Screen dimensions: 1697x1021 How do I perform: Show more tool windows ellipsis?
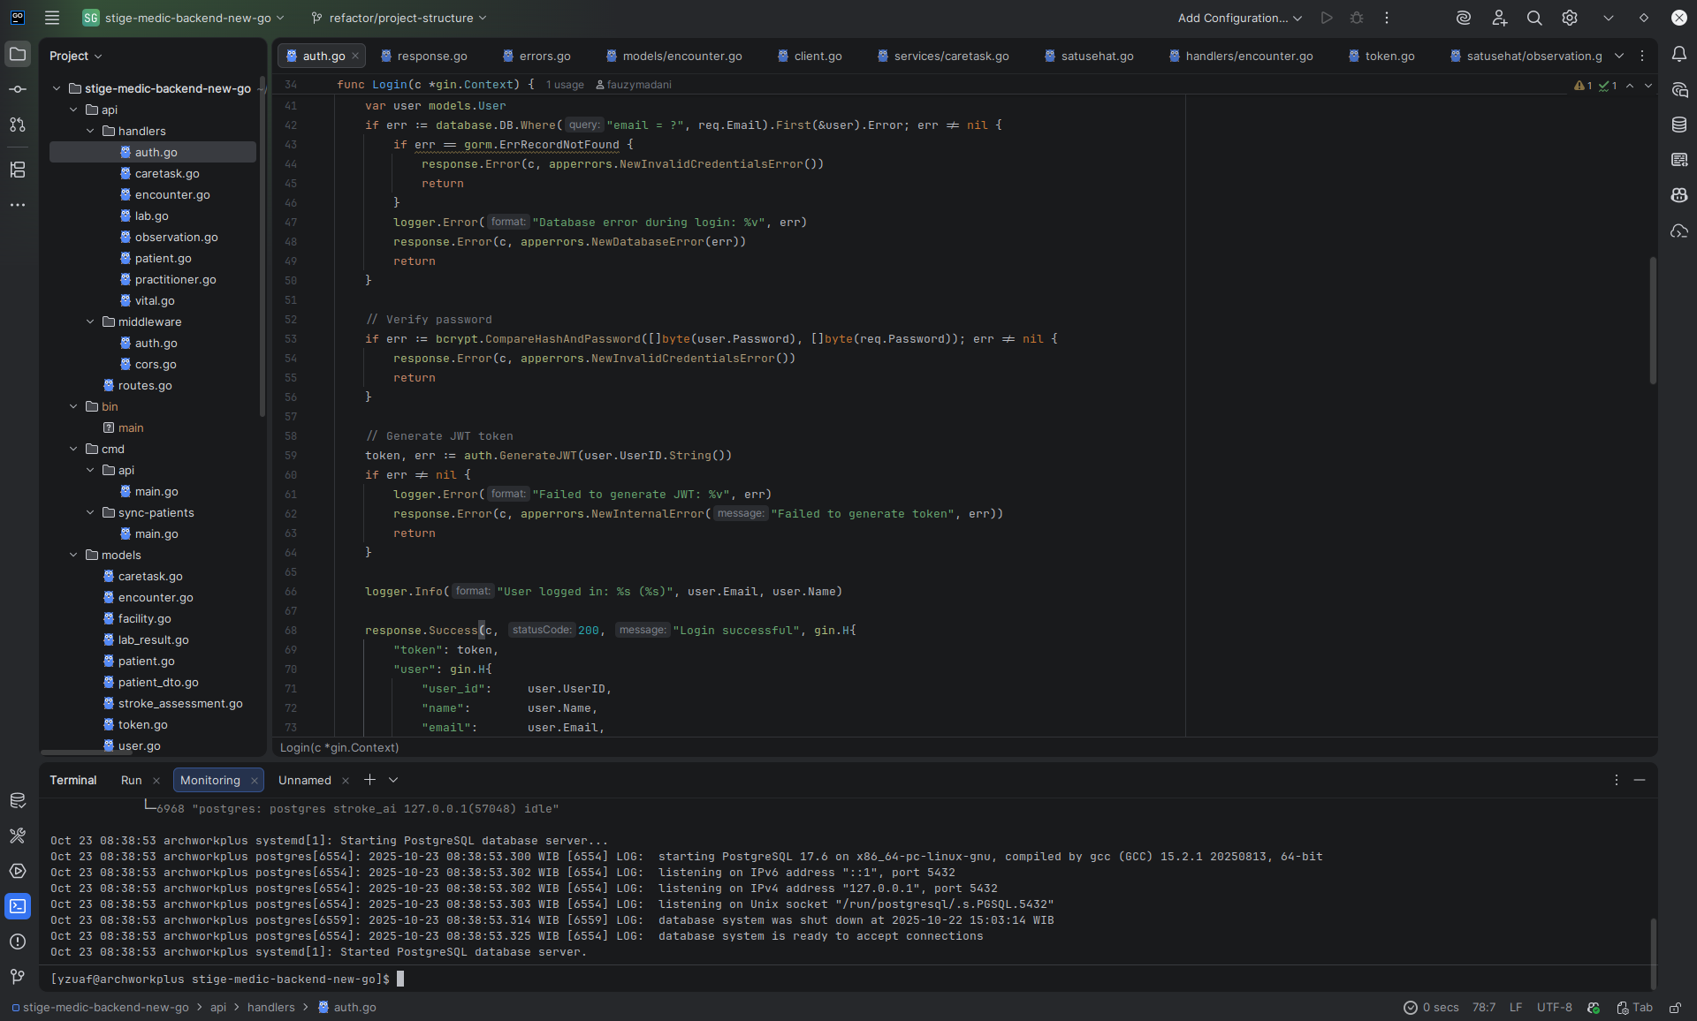click(18, 205)
